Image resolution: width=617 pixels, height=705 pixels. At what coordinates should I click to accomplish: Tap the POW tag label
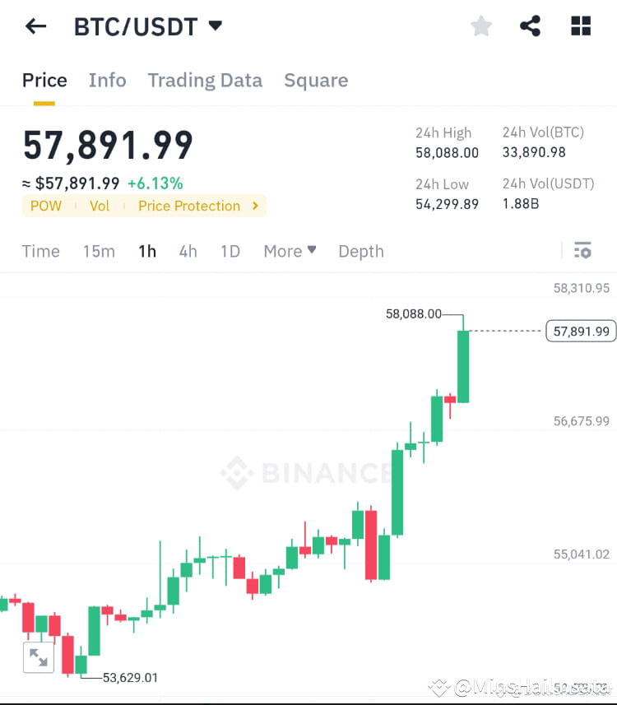click(x=45, y=206)
